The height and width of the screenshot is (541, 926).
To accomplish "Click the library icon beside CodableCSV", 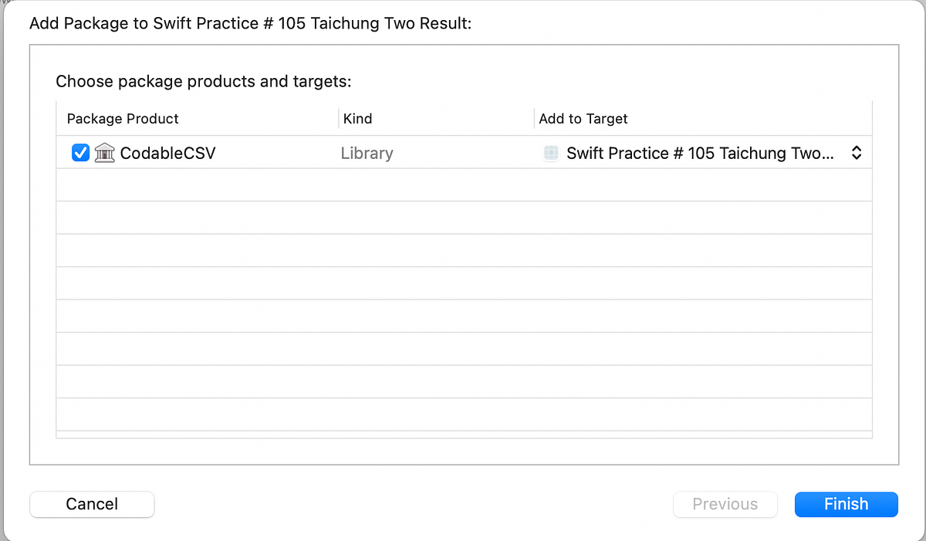I will (x=104, y=153).
